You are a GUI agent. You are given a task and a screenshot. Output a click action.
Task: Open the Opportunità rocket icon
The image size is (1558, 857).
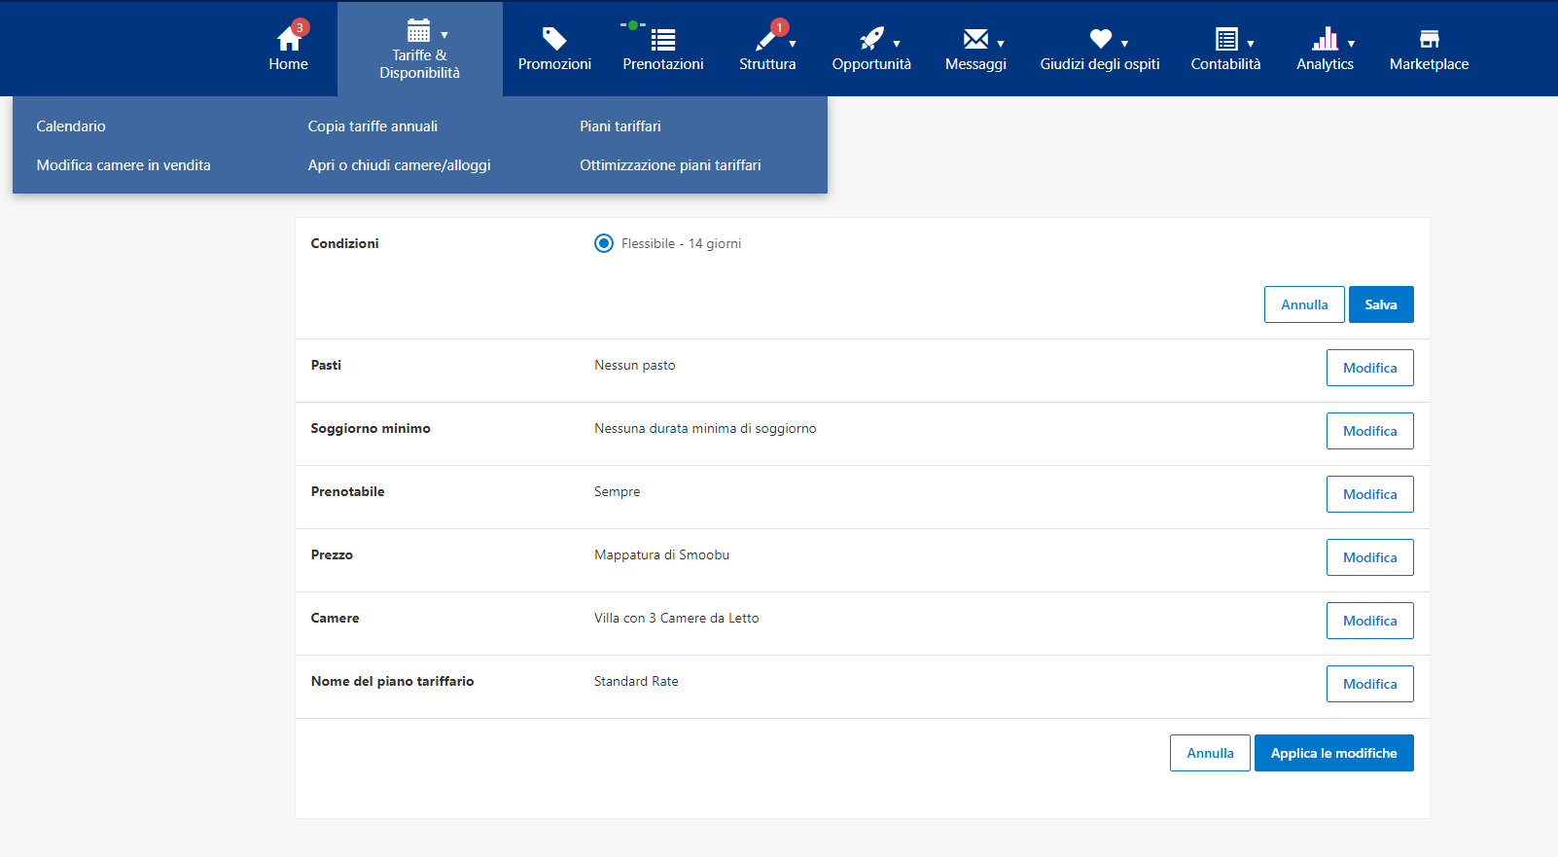(871, 39)
